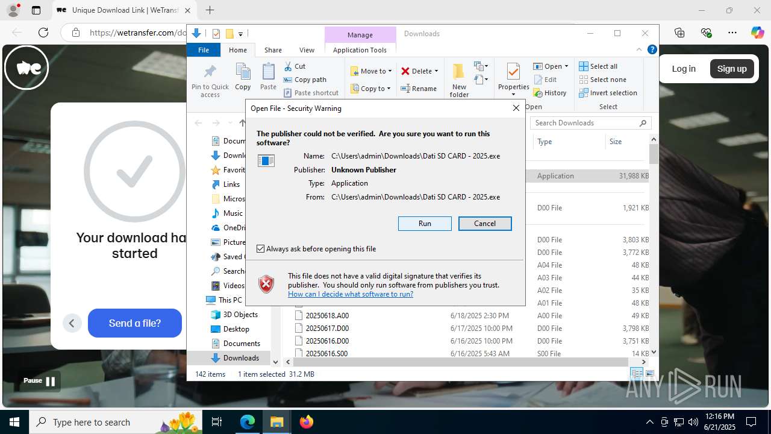Click Paste shortcut in the ribbon
The height and width of the screenshot is (434, 771).
[311, 93]
